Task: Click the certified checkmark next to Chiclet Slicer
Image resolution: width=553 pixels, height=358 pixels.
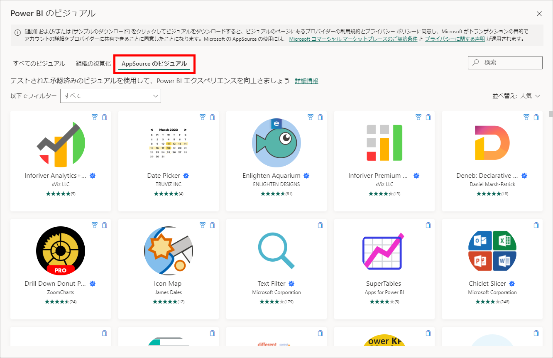Action: pos(512,284)
